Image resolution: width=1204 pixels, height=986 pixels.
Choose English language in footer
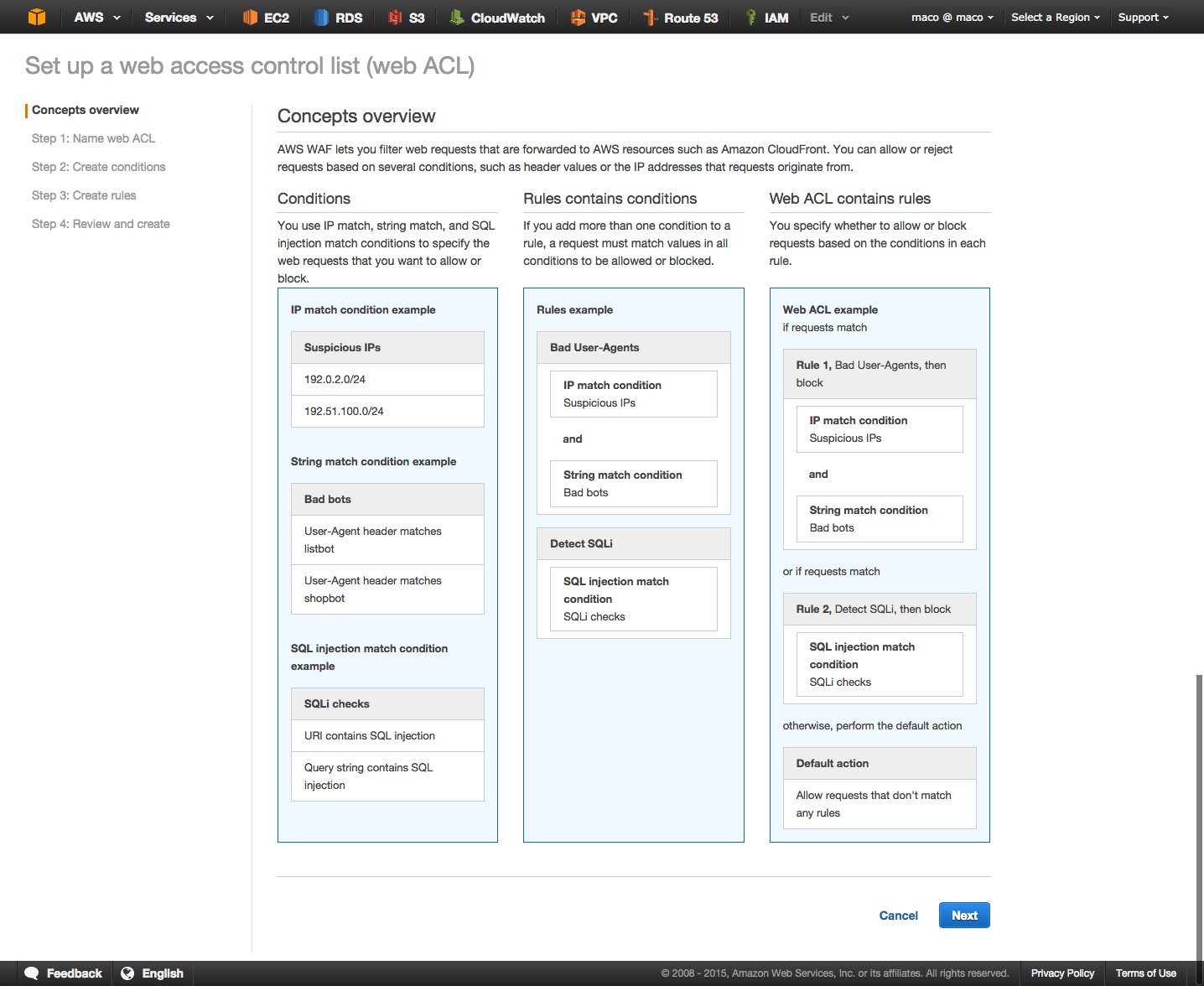pos(163,973)
